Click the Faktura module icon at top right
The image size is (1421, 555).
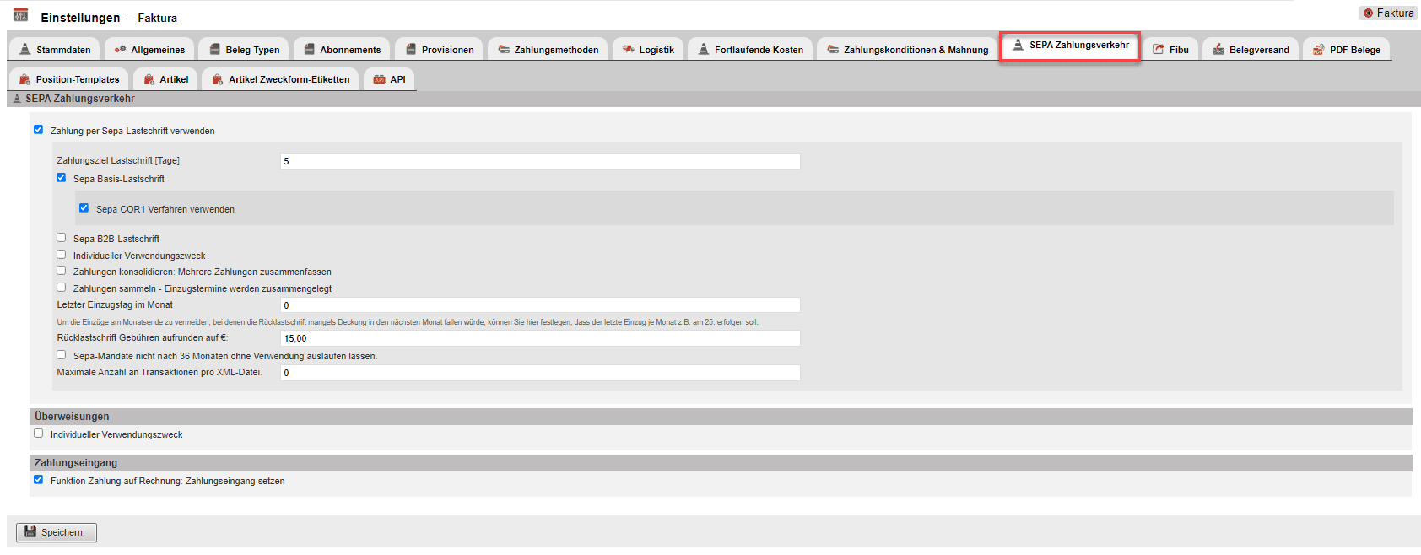pyautogui.click(x=1368, y=13)
